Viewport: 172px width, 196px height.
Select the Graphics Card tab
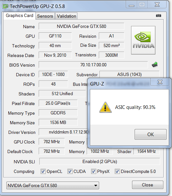(20, 16)
